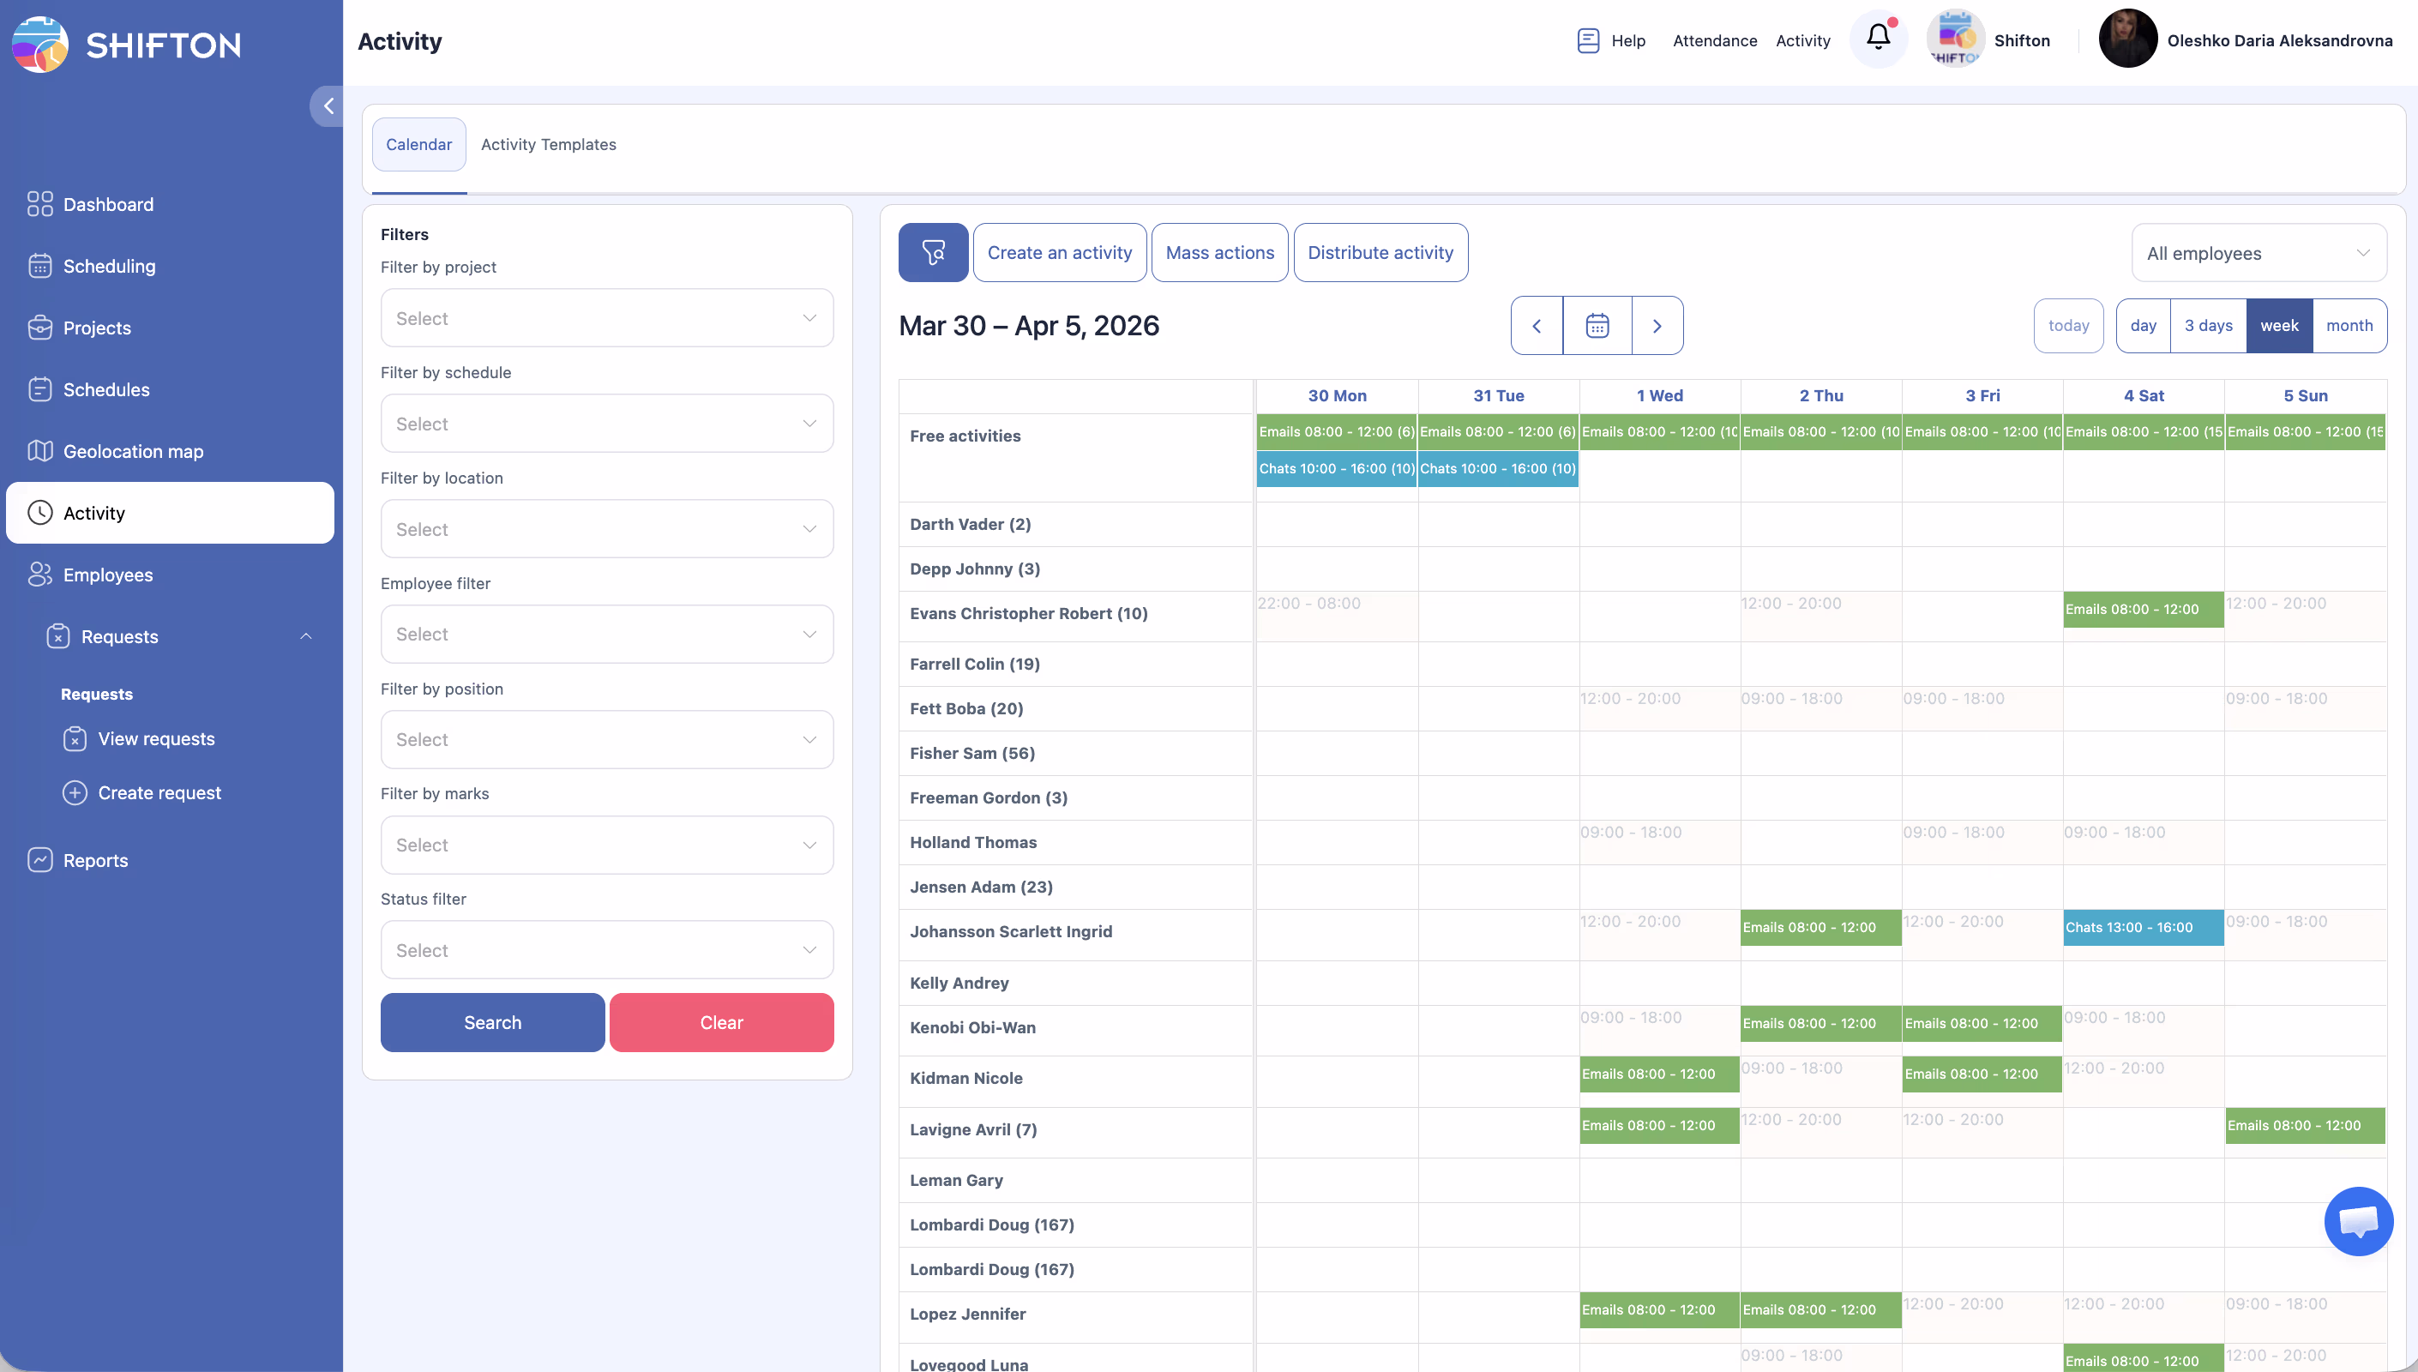
Task: Toggle the filter panel icon button
Action: coord(933,253)
